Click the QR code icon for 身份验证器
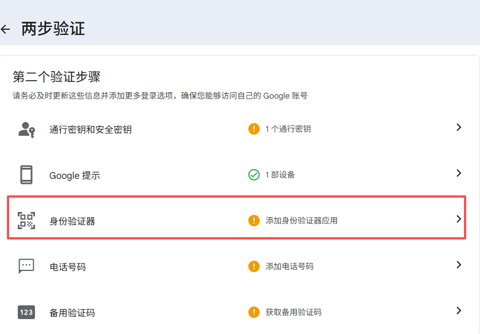This screenshot has width=480, height=334. [x=26, y=221]
